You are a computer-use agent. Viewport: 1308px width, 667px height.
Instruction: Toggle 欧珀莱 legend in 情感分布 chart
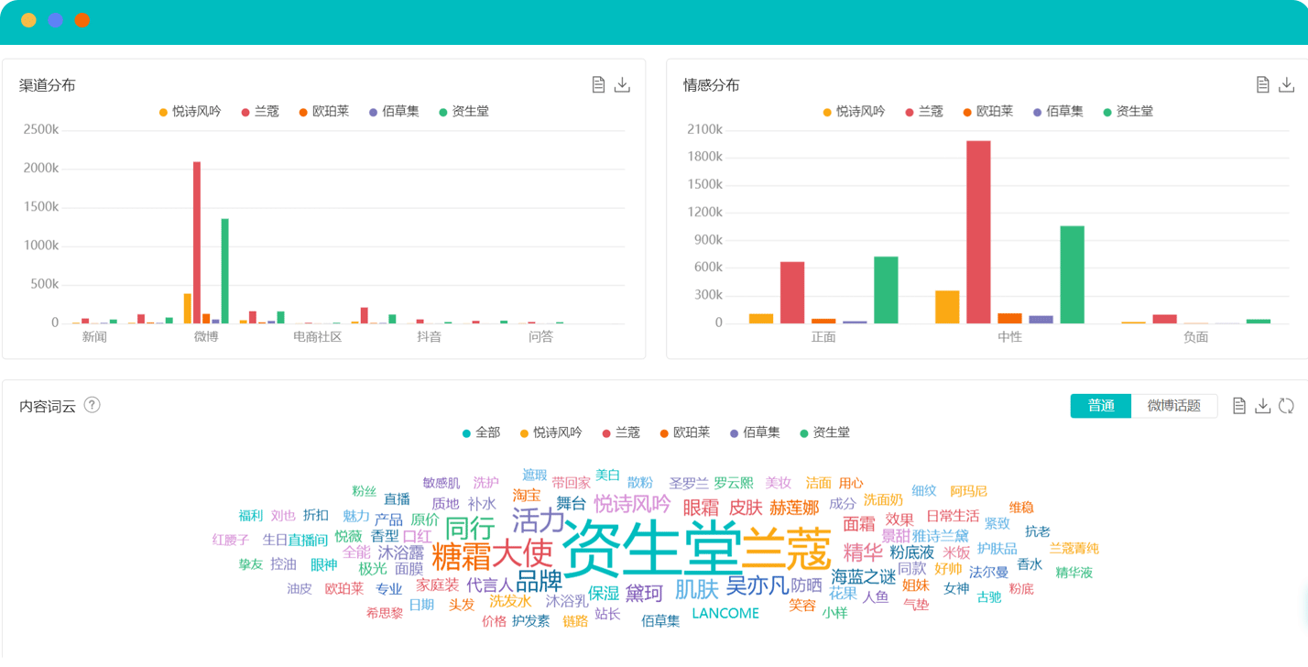point(987,112)
